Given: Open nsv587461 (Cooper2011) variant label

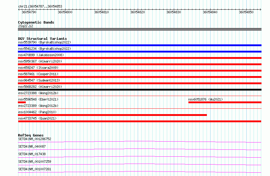Looking at the screenshot, I should pos(38,74).
